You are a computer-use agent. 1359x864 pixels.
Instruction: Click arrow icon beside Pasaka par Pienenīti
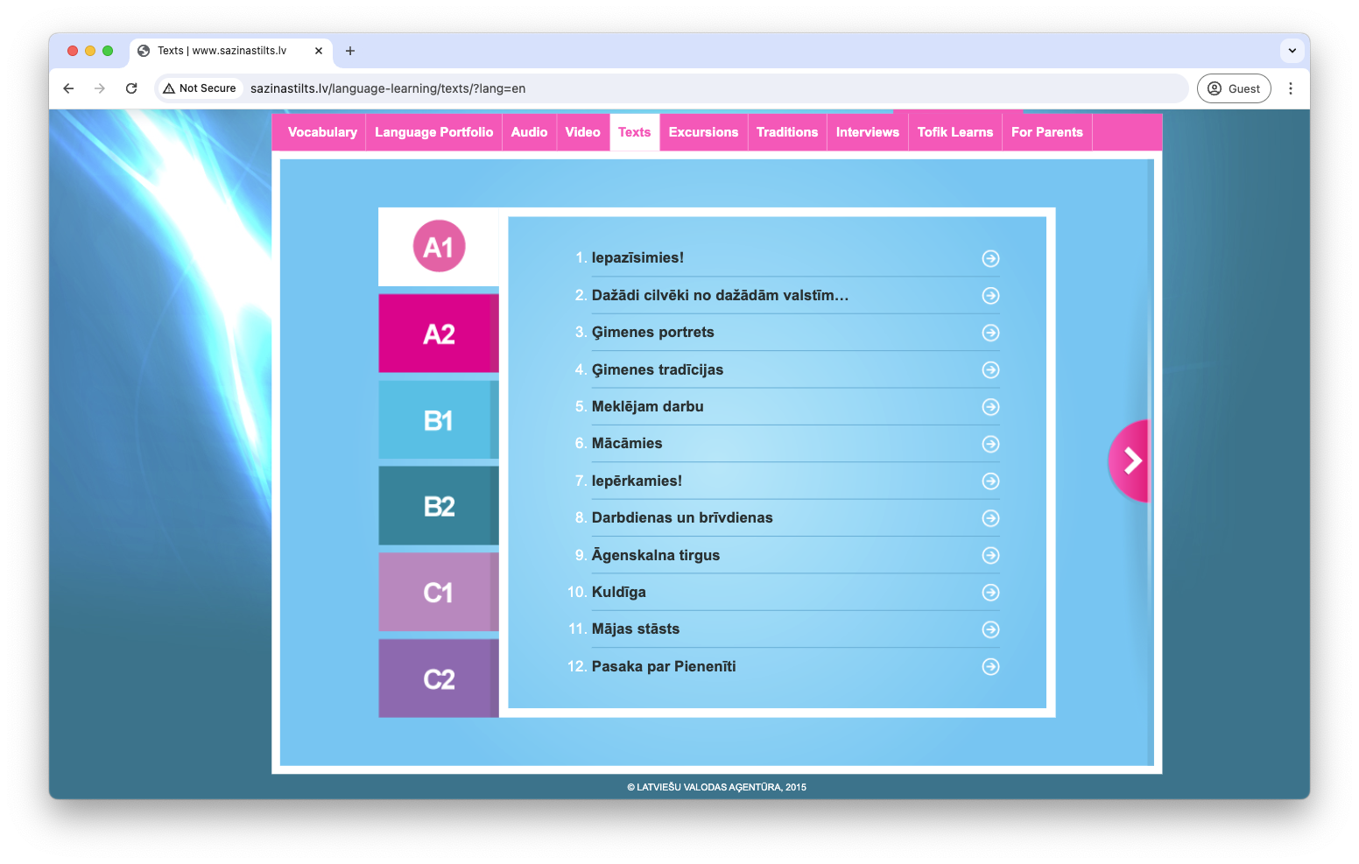(990, 667)
